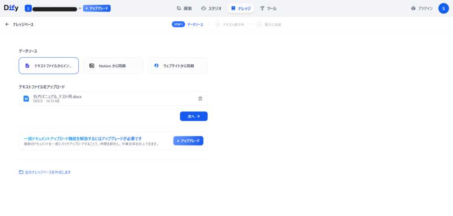Viewport: 453px width, 216px height.
Task: Select the ナレッジ tab
Action: pyautogui.click(x=241, y=8)
